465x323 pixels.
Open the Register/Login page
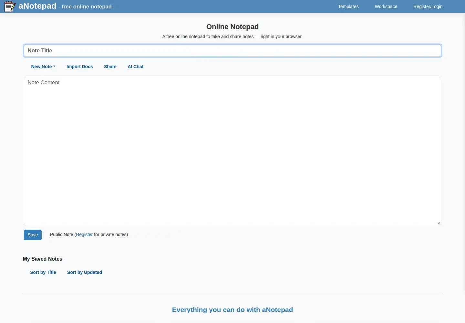428,6
